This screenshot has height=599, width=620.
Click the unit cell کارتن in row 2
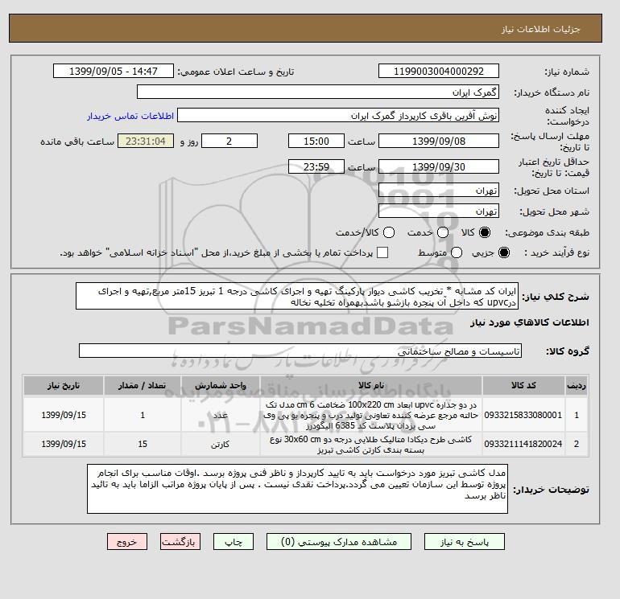[221, 444]
